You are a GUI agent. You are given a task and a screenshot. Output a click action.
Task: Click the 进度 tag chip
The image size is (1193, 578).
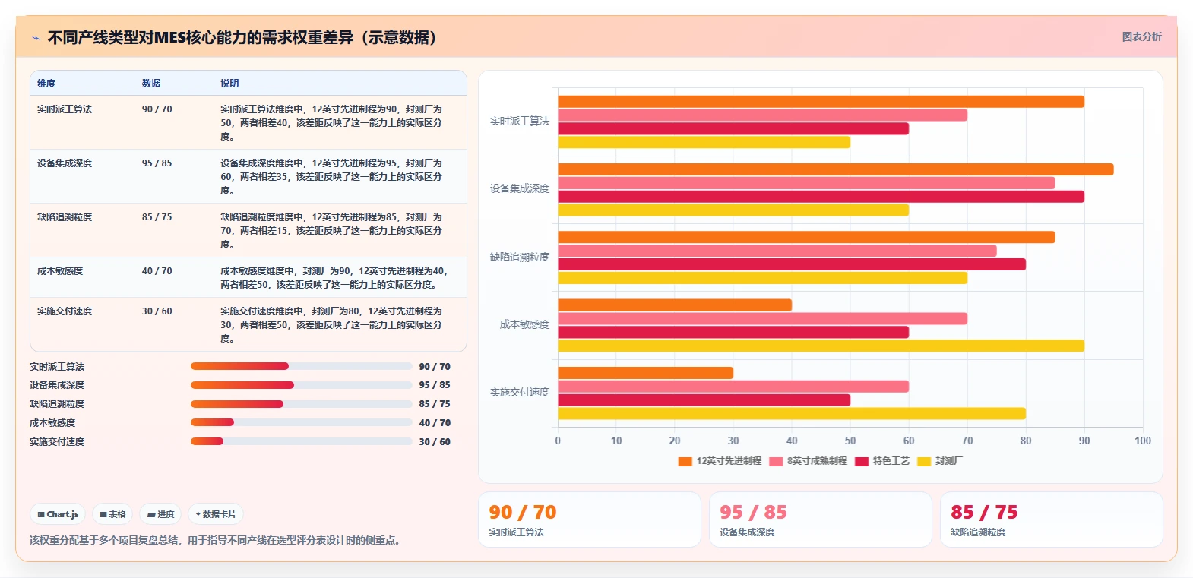tap(160, 514)
